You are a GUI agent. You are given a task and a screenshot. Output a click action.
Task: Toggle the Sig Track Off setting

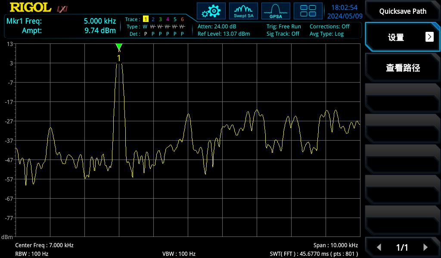pos(283,34)
